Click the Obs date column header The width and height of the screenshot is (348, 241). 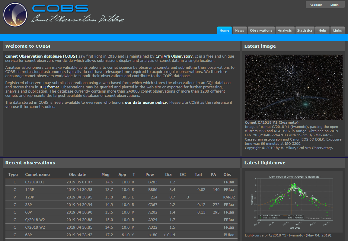(78, 175)
